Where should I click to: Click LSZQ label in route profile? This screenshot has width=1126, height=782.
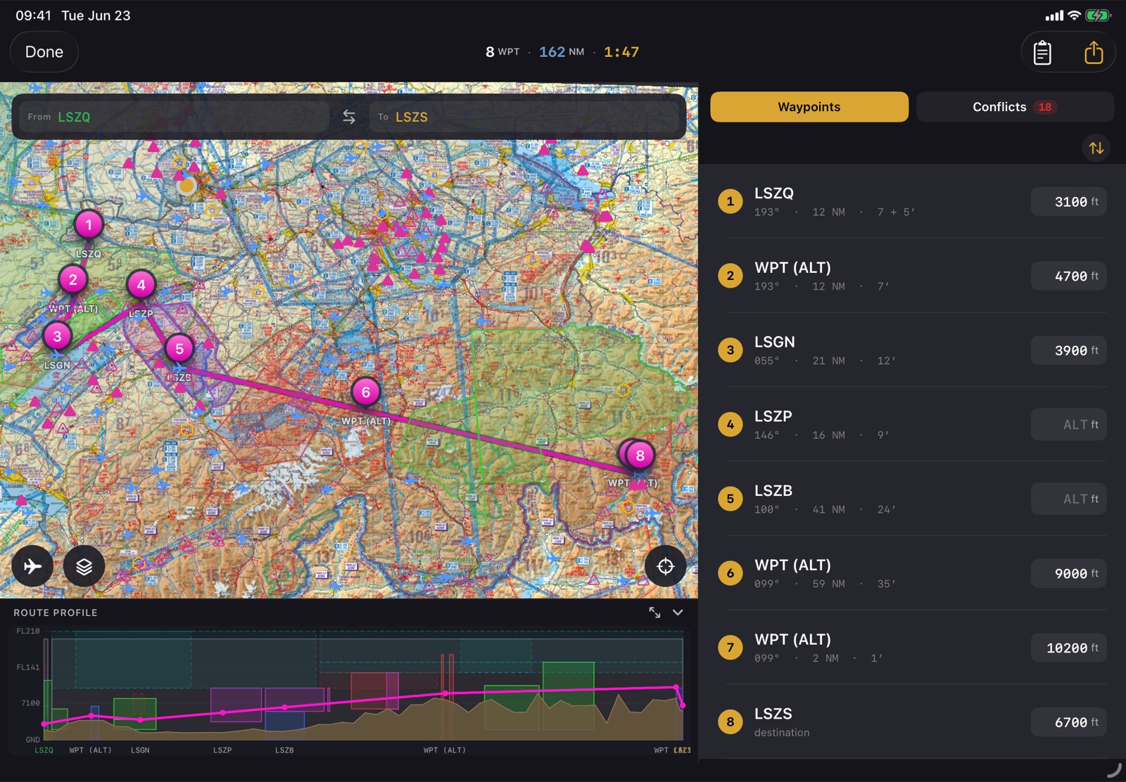point(44,750)
